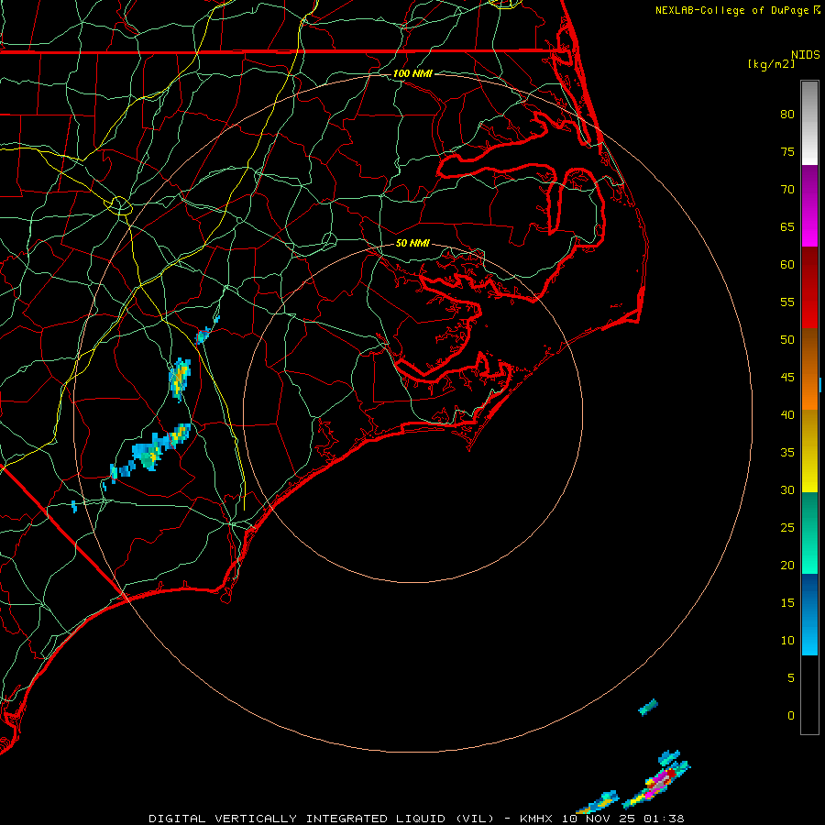The width and height of the screenshot is (825, 825).
Task: Click the scale value 20
Action: click(x=787, y=566)
